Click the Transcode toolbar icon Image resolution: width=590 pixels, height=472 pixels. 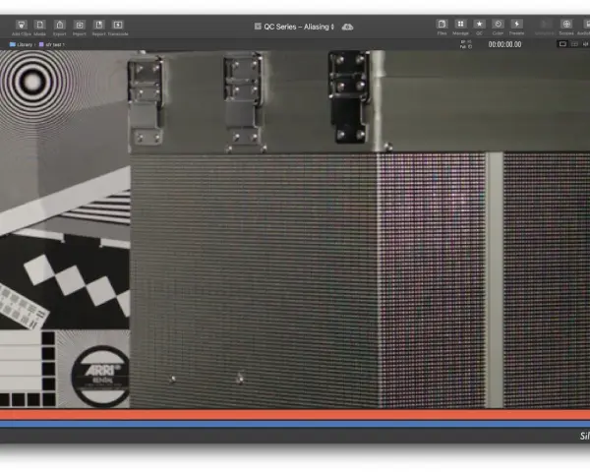click(118, 25)
